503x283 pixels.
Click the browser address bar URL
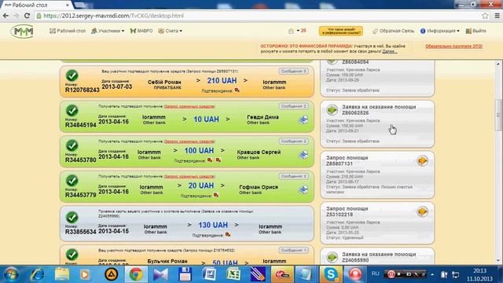[113, 16]
